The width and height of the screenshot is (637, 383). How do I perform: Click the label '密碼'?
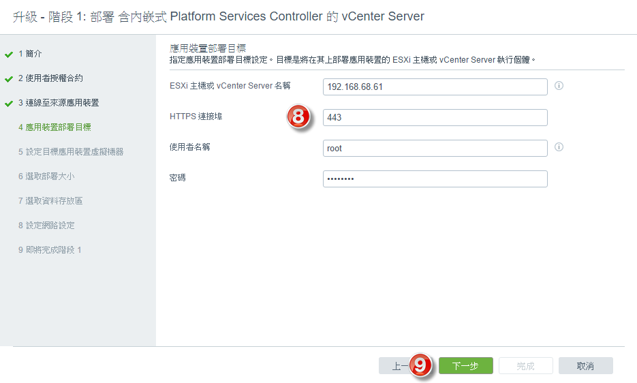178,178
